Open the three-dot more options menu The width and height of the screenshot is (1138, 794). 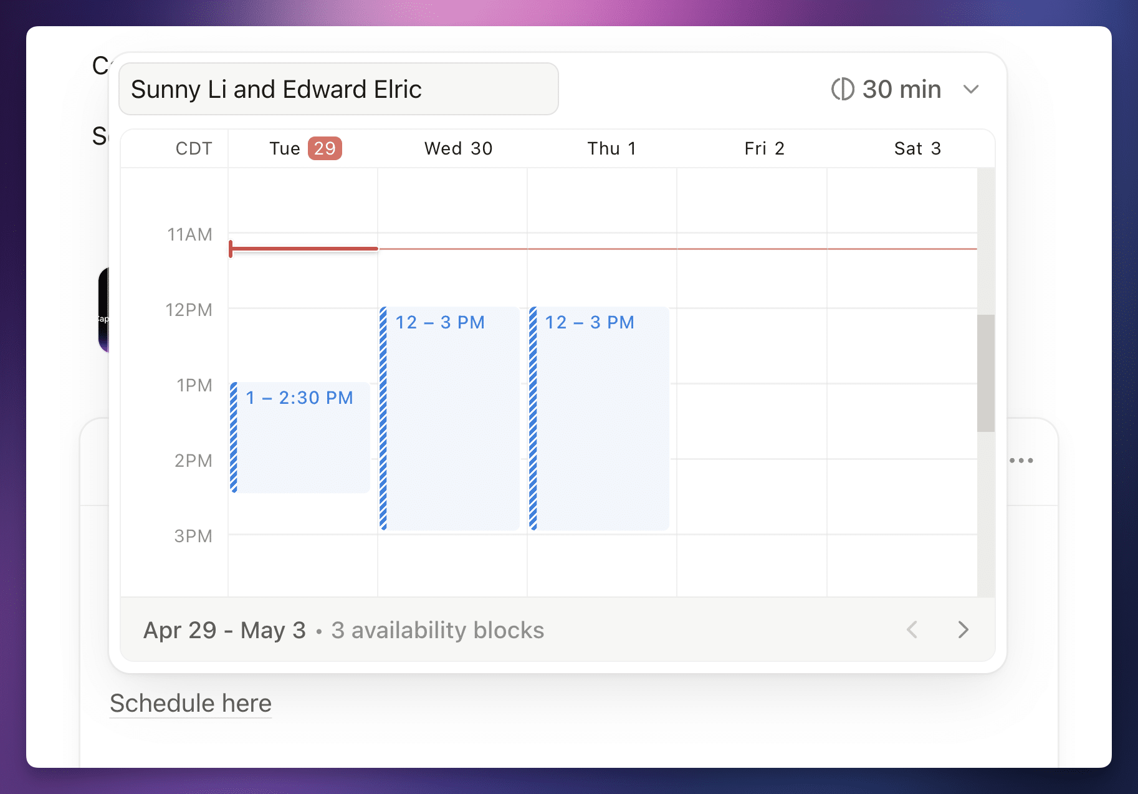tap(1021, 461)
